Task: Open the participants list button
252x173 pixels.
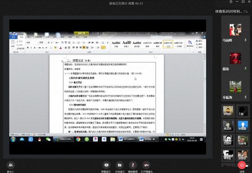Action: pyautogui.click(x=10, y=165)
